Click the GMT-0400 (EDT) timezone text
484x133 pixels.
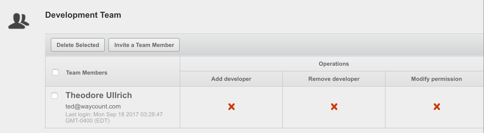(87, 121)
